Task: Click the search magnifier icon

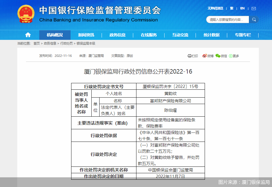Action: tap(254, 19)
